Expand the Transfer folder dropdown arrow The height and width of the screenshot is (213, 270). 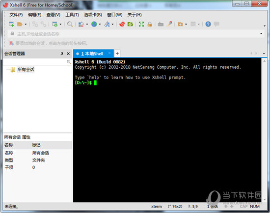(186, 24)
